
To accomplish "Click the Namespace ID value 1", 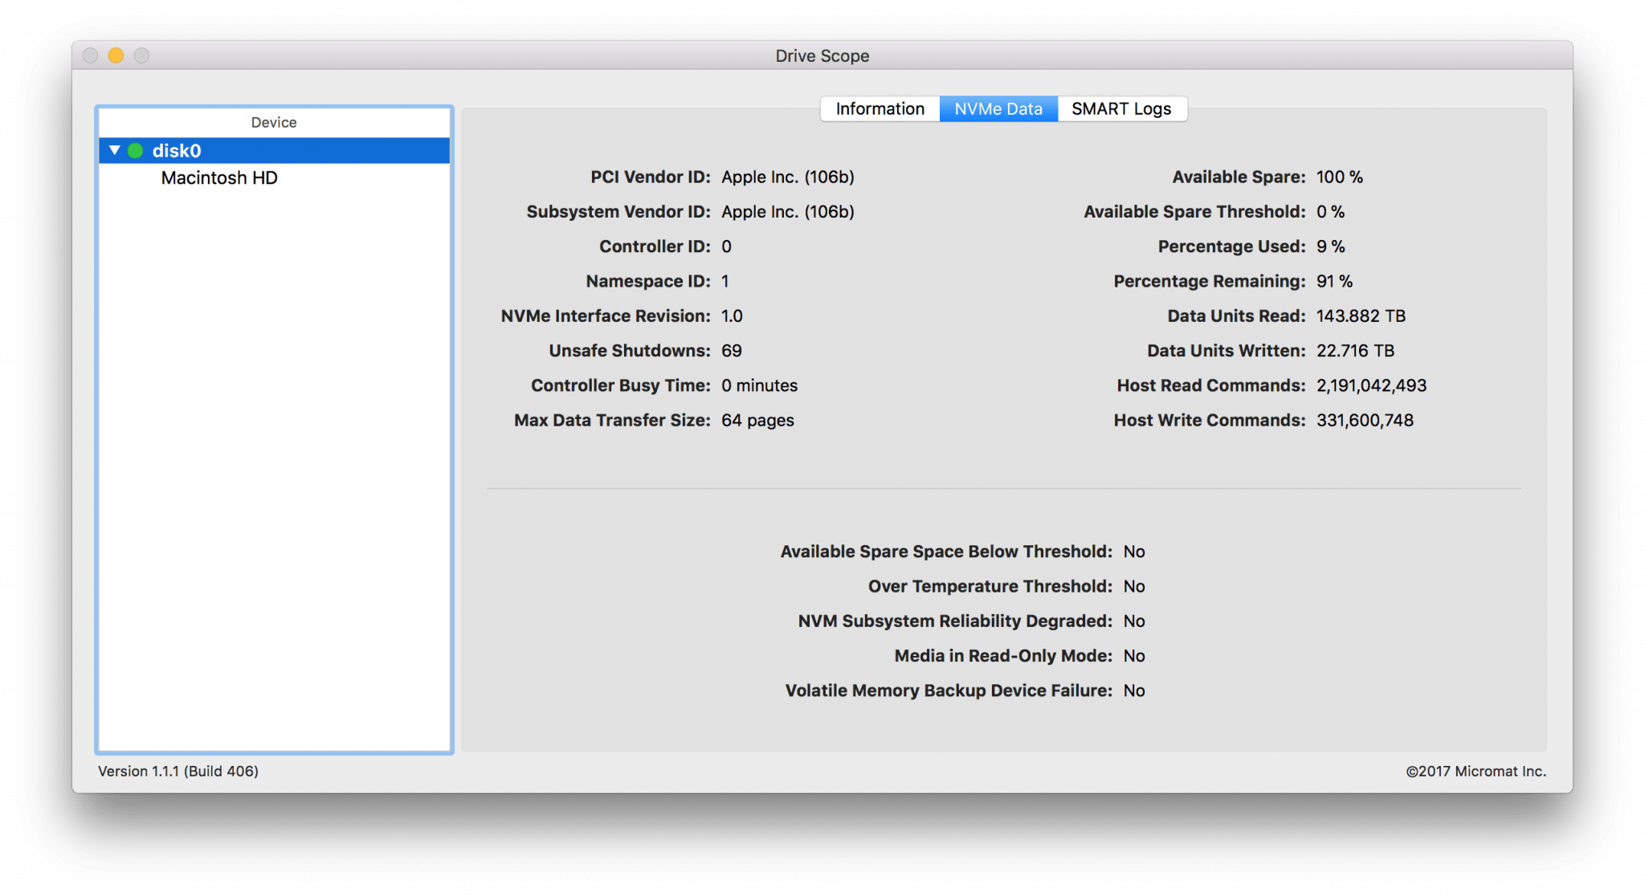I will coord(725,281).
